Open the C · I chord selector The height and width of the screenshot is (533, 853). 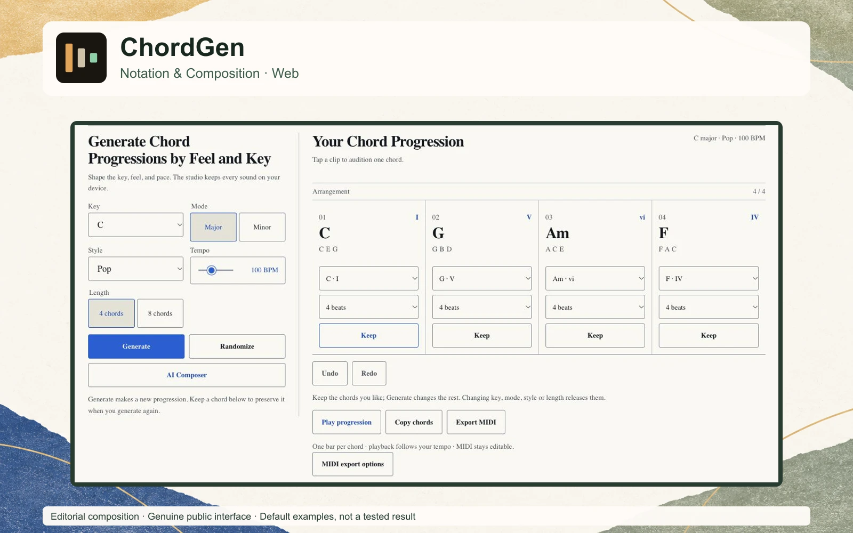point(368,278)
